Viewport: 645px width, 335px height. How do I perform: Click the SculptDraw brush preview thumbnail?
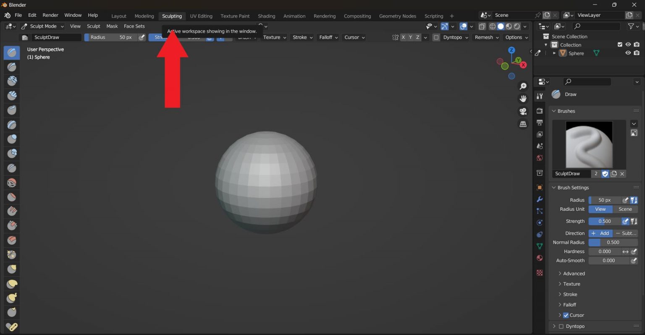(x=589, y=145)
